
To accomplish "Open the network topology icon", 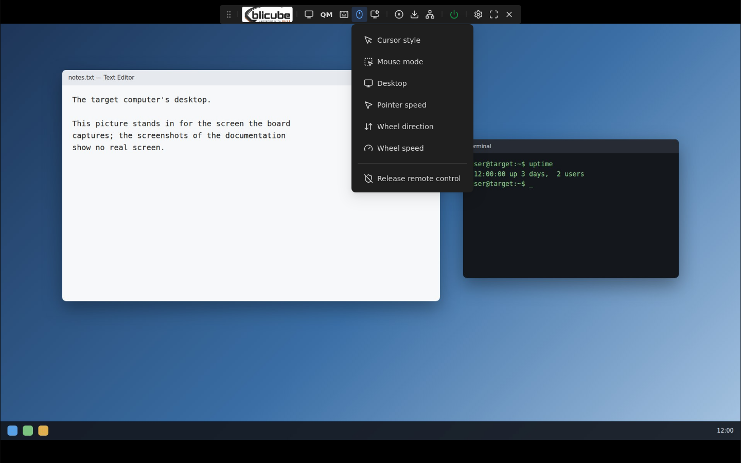I will point(430,14).
